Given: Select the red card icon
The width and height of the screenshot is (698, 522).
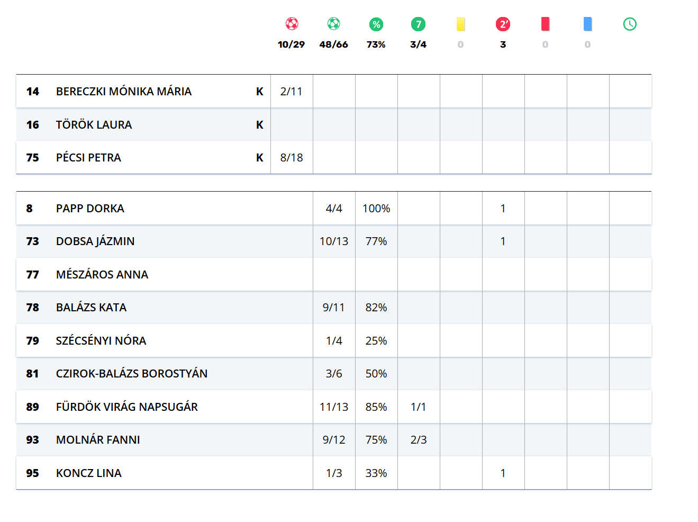Looking at the screenshot, I should (x=545, y=24).
